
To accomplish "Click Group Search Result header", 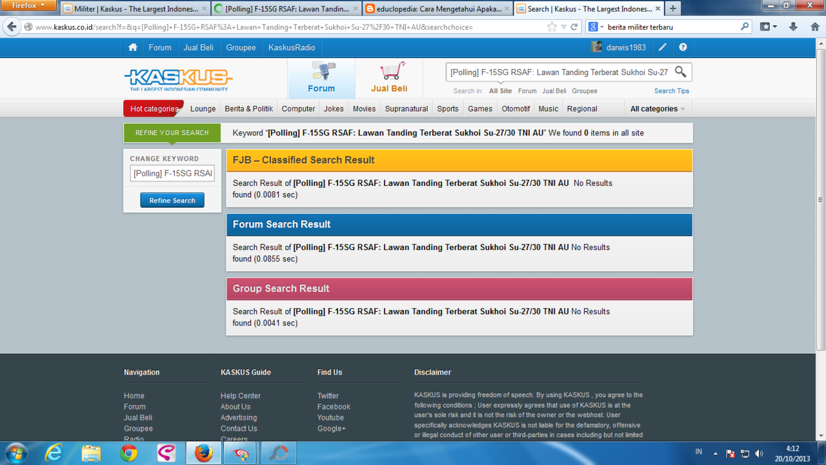I will tap(459, 289).
